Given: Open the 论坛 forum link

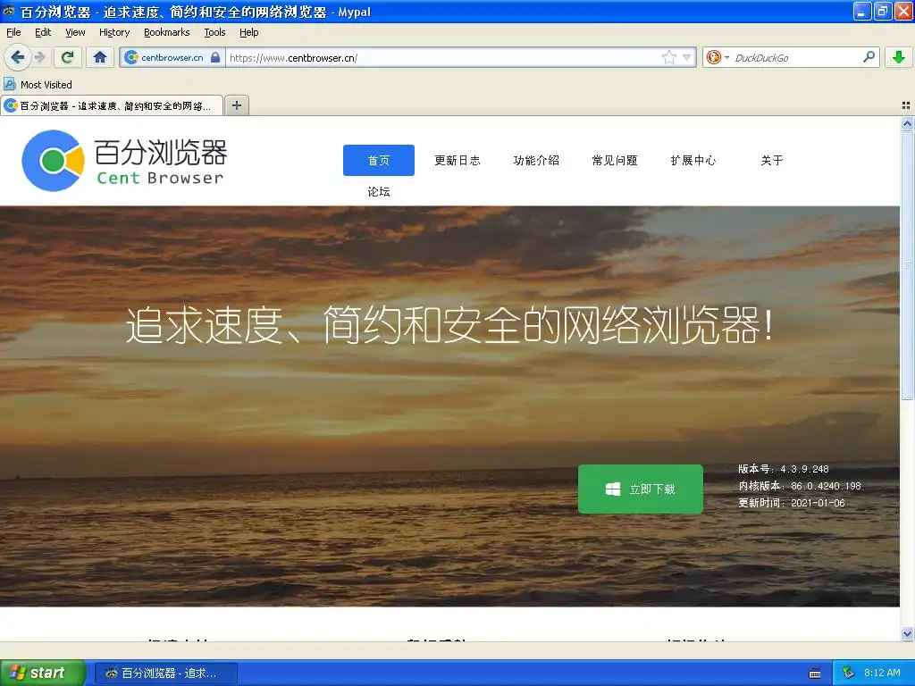Looking at the screenshot, I should pos(379,191).
